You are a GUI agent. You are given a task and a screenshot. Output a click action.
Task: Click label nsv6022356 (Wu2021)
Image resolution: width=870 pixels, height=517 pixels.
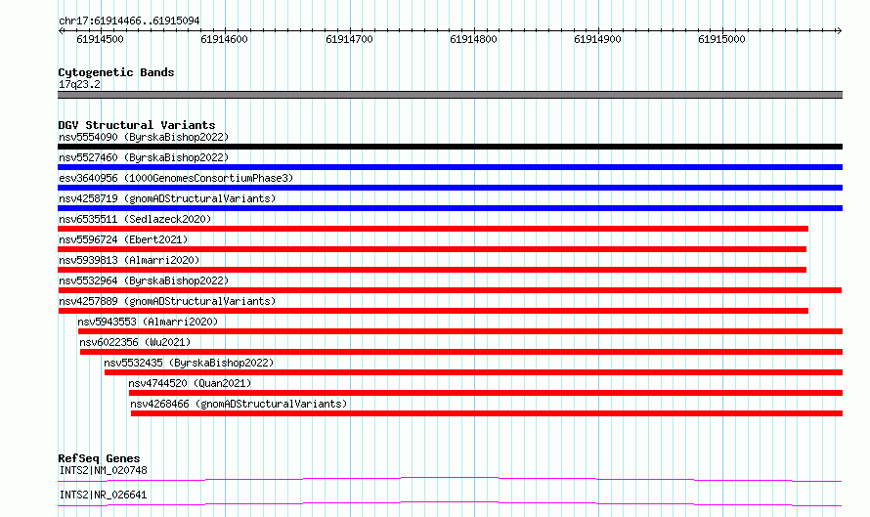pyautogui.click(x=135, y=342)
